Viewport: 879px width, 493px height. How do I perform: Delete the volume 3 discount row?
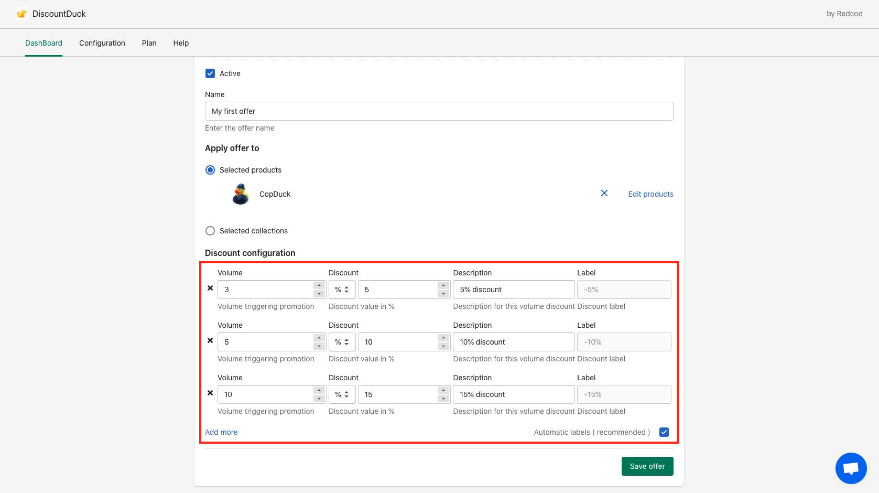tap(210, 288)
